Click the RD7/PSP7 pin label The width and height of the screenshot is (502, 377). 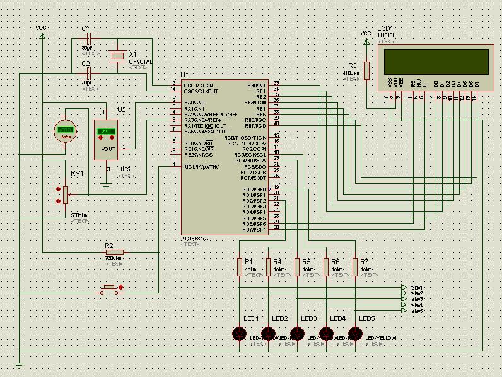(254, 230)
